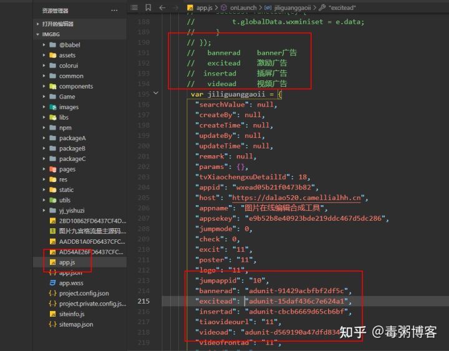Click the app.wxss CSS file icon

tap(52, 283)
